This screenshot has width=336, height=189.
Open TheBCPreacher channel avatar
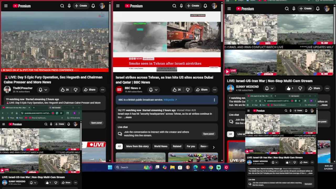point(7,90)
